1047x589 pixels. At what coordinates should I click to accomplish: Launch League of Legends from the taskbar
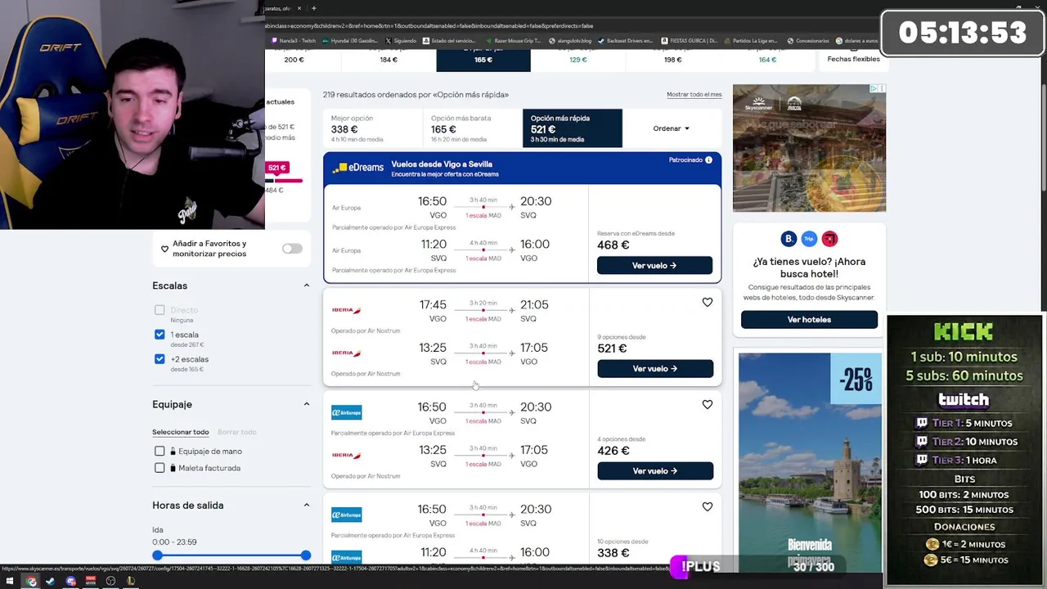(x=130, y=581)
